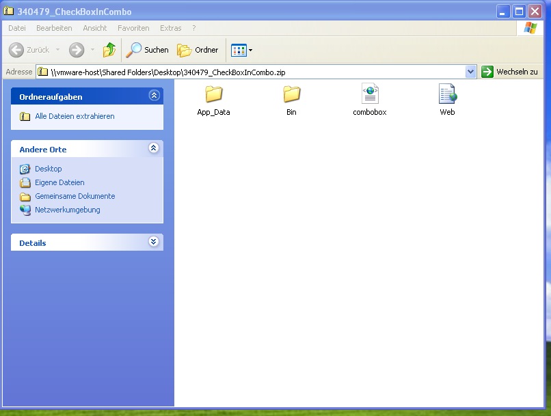Screen dimensions: 551x416
Task: Open the Bearbeiten menu
Action: point(54,28)
